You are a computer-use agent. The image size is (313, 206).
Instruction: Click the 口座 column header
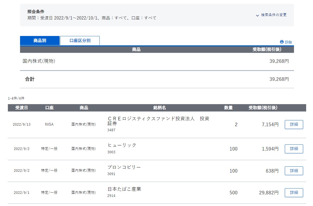pos(49,108)
